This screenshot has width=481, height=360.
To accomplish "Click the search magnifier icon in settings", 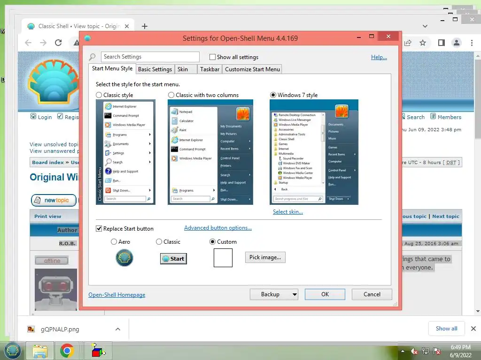I will 93,57.
